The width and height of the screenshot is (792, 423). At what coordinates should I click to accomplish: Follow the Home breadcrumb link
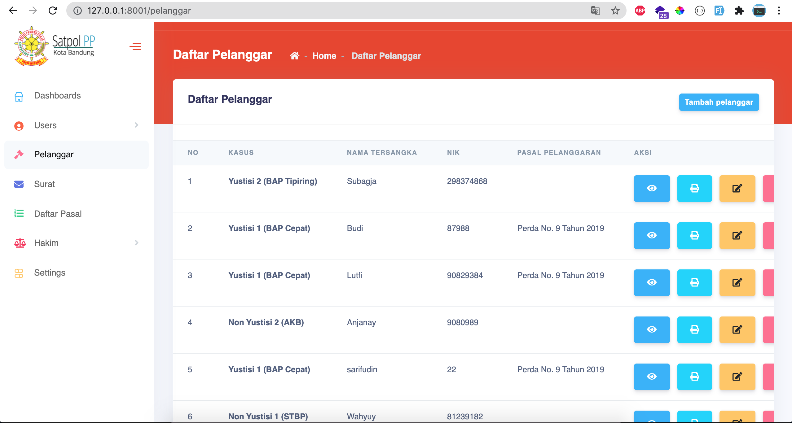click(x=324, y=56)
